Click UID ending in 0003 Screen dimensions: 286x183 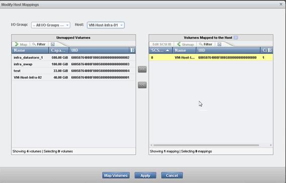pos(100,64)
